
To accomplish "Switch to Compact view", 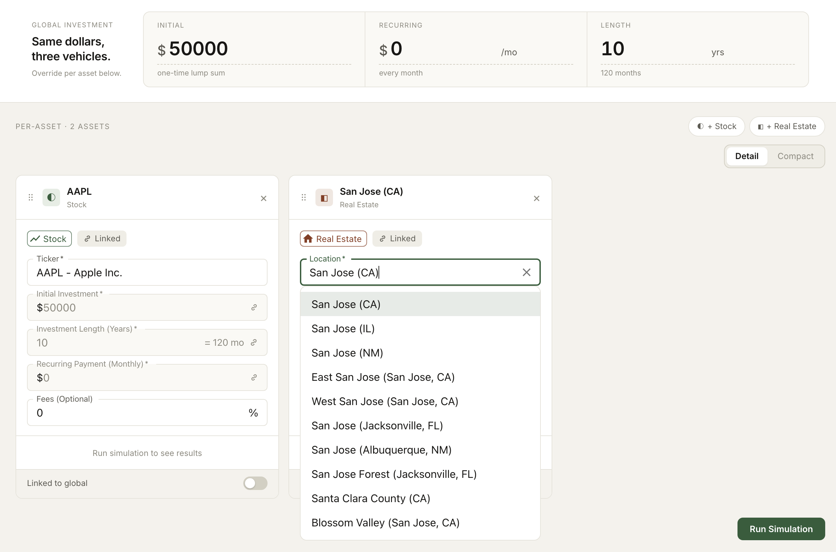I will click(795, 156).
